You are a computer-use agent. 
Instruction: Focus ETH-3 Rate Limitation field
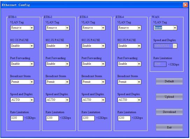point(88,118)
